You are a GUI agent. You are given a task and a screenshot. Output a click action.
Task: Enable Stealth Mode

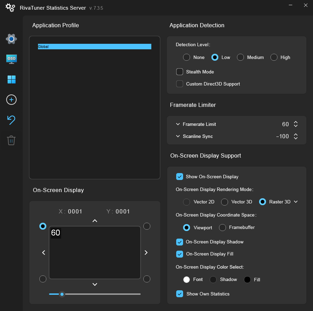pyautogui.click(x=179, y=72)
